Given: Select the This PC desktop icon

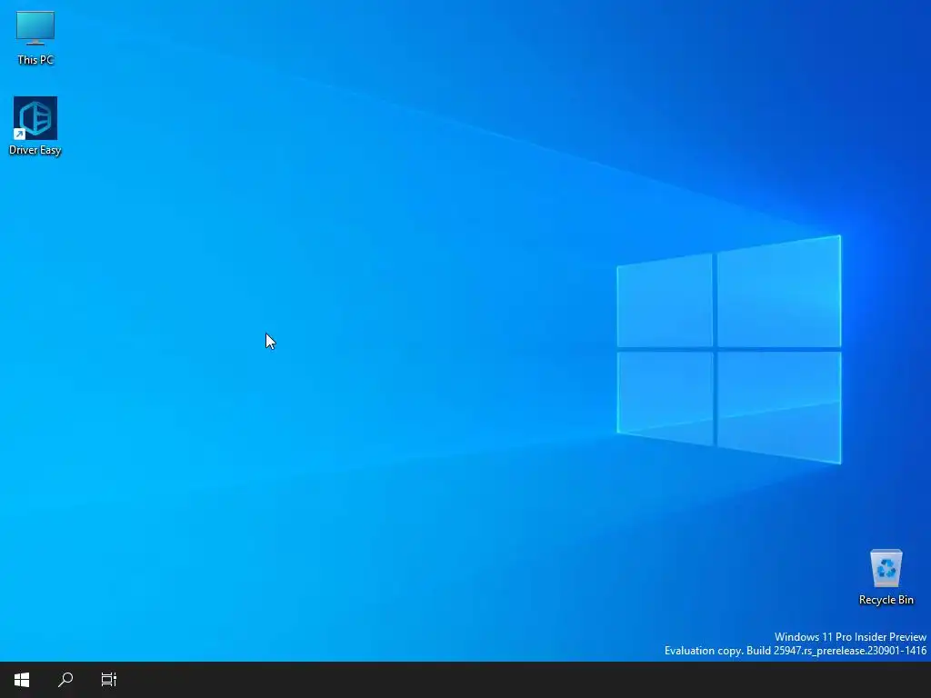Looking at the screenshot, I should pos(35,28).
